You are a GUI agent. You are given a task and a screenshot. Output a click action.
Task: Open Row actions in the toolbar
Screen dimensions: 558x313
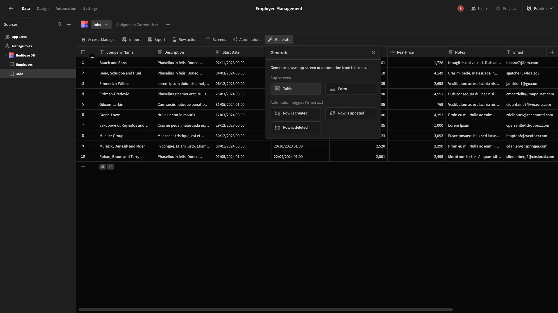(186, 39)
